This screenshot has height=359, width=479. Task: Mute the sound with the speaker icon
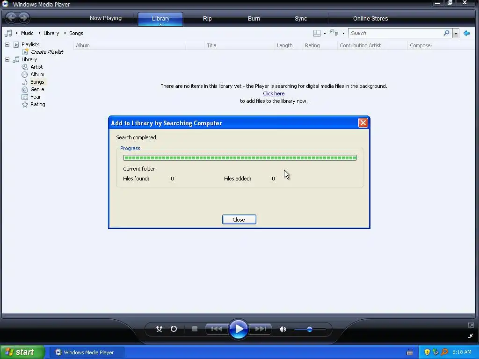coord(283,329)
